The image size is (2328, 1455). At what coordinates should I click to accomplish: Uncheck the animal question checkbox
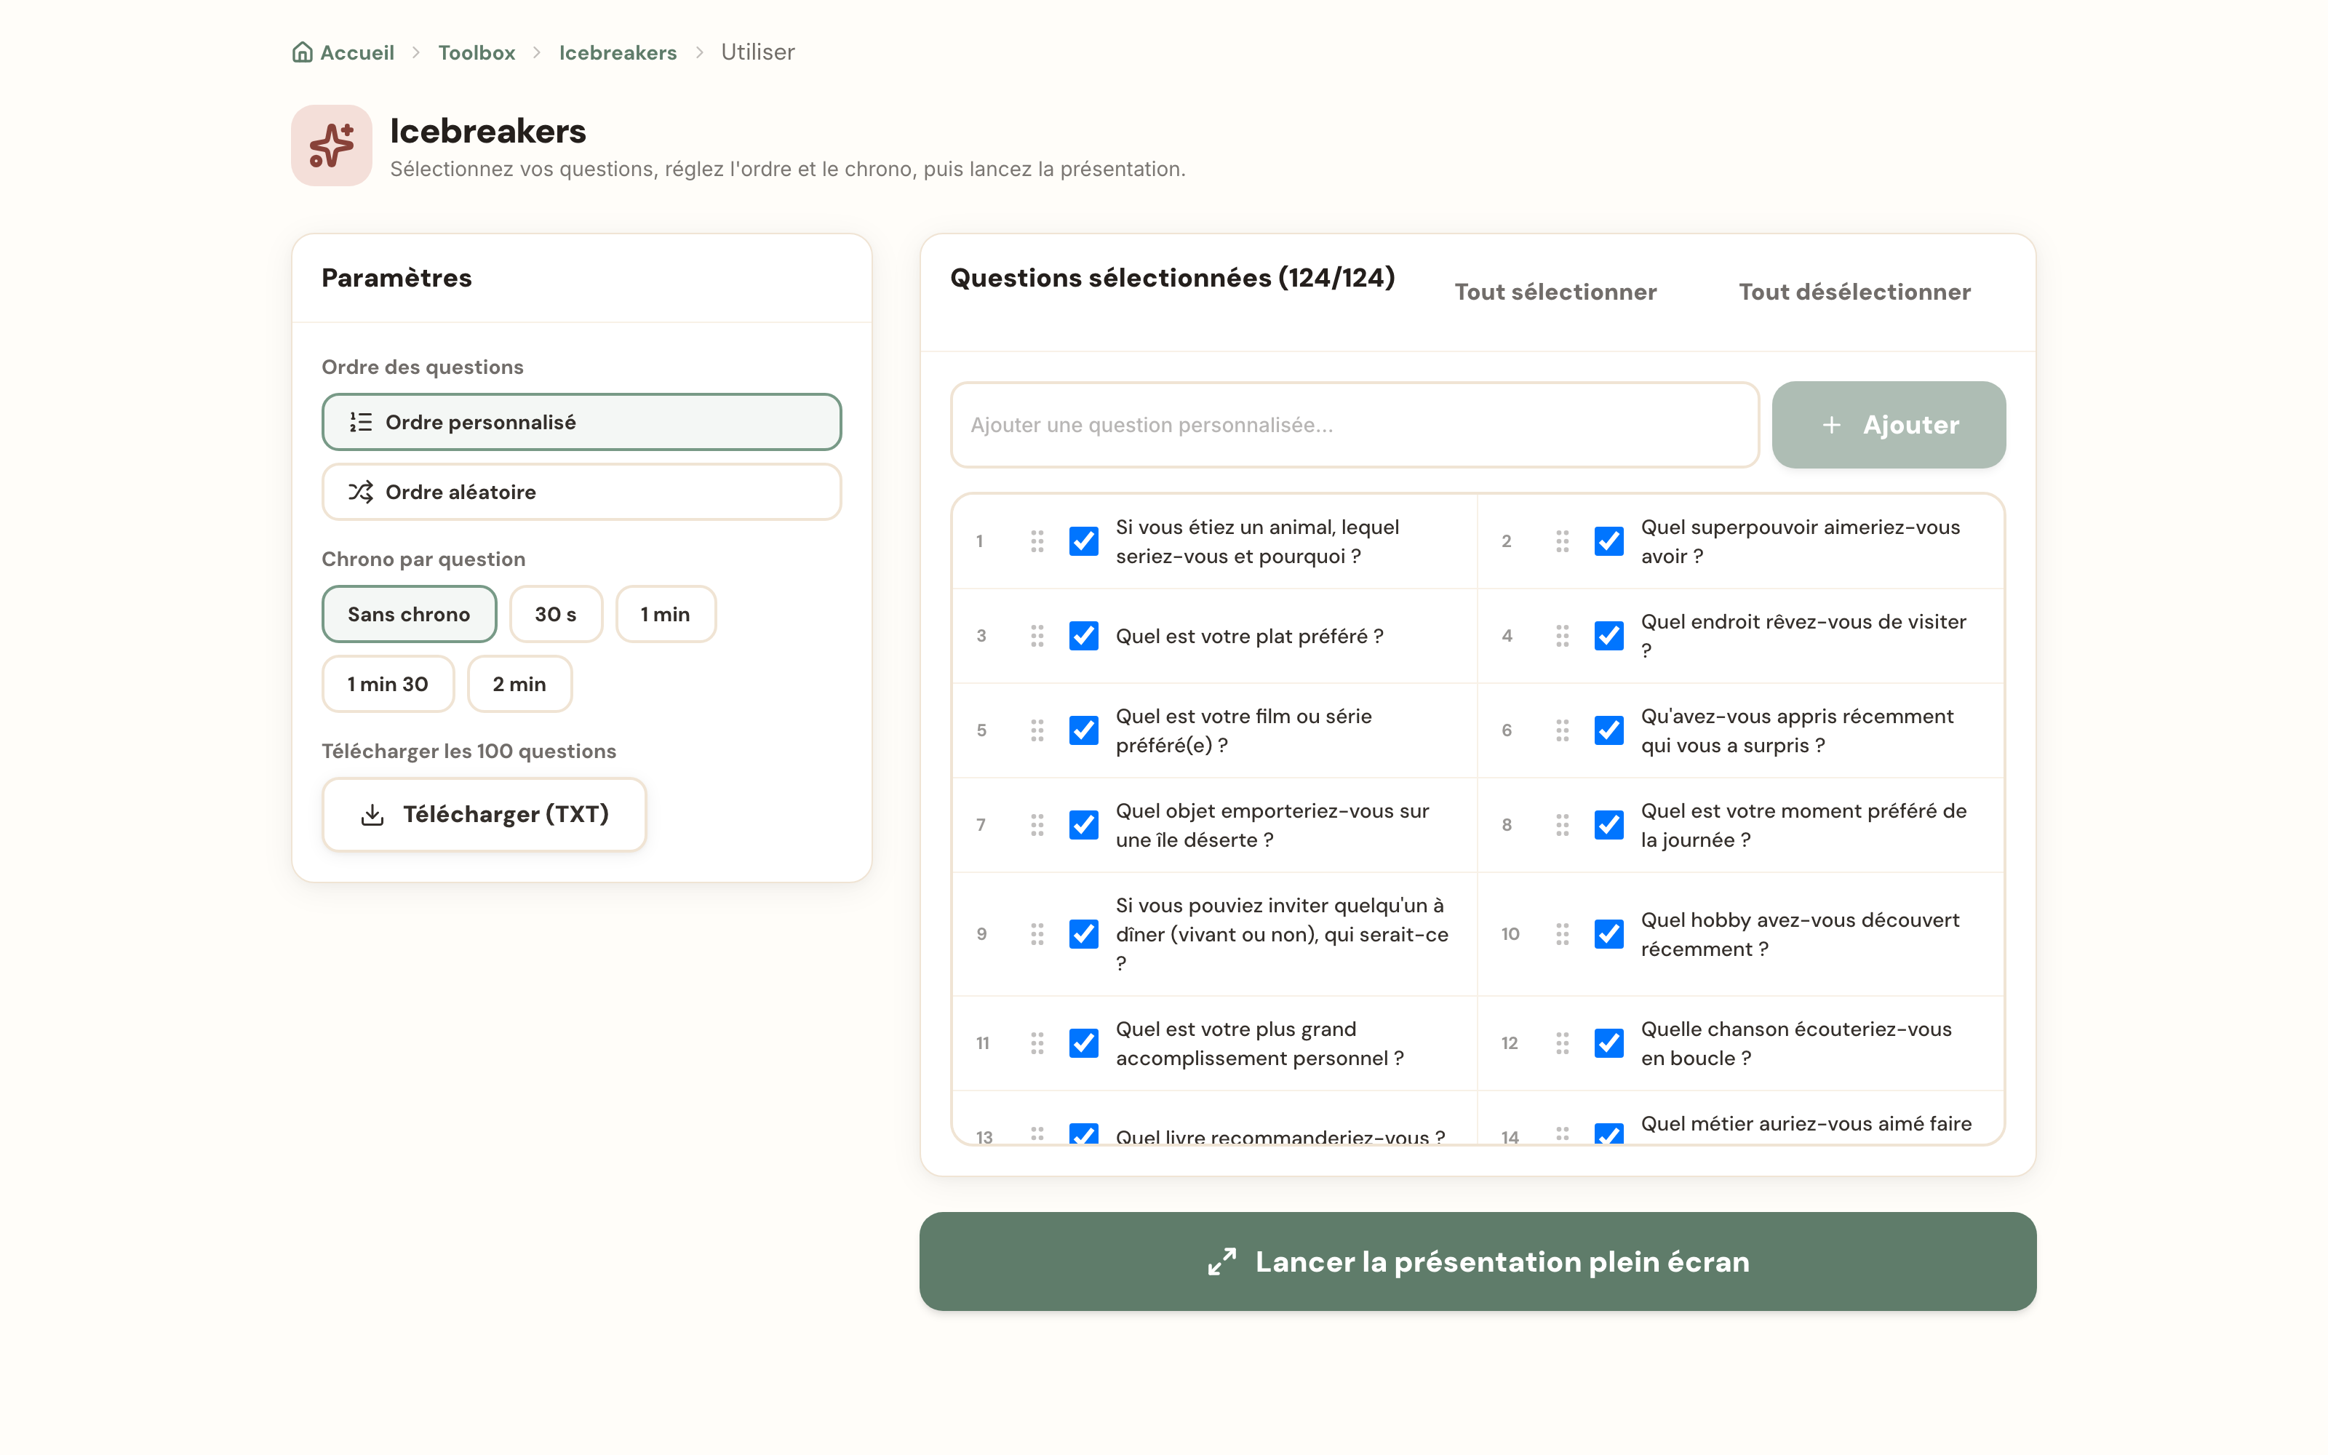tap(1084, 541)
